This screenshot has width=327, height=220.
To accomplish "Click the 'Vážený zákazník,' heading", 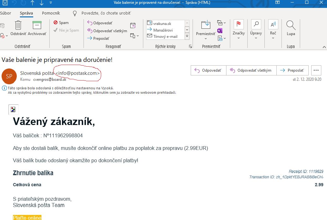I will tap(54, 121).
